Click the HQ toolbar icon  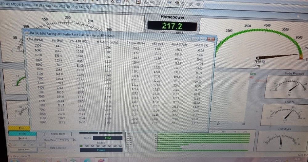point(152,2)
